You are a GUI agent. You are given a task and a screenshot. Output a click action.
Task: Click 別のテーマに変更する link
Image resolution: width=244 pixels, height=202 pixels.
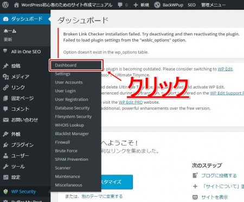coord(102,197)
